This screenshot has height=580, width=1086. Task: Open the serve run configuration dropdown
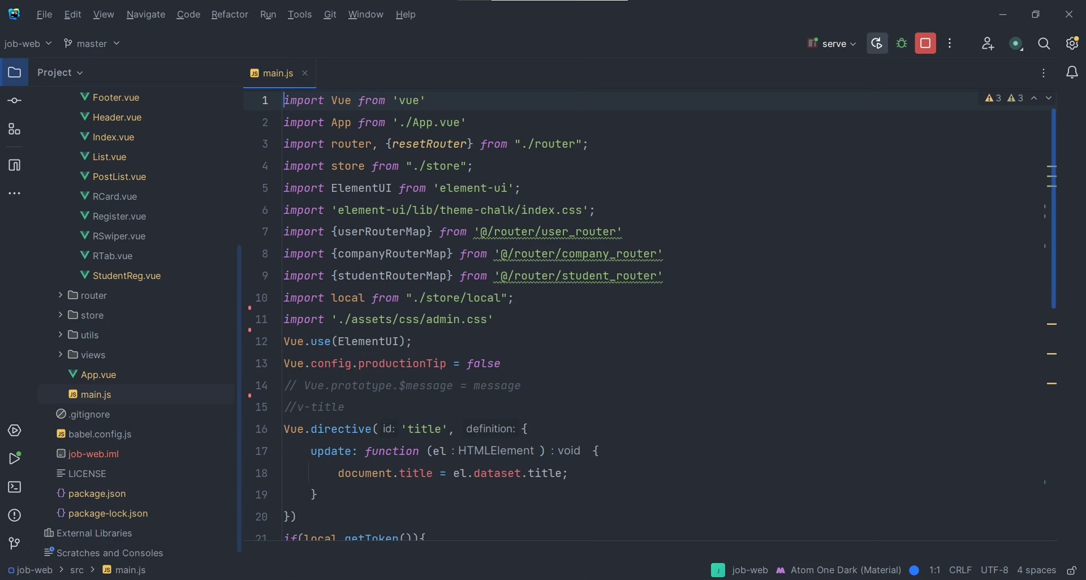coord(832,44)
